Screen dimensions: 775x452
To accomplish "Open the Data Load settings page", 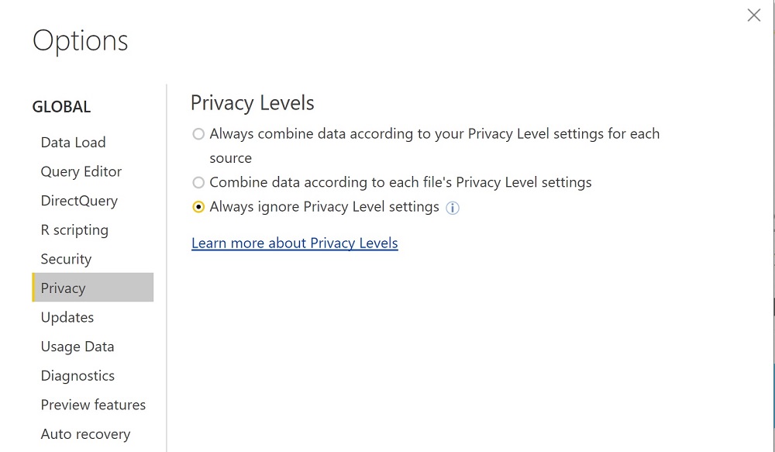I will (x=73, y=143).
